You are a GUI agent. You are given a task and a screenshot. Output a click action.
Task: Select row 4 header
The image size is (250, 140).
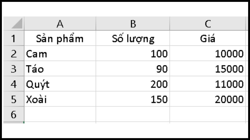click(x=14, y=84)
